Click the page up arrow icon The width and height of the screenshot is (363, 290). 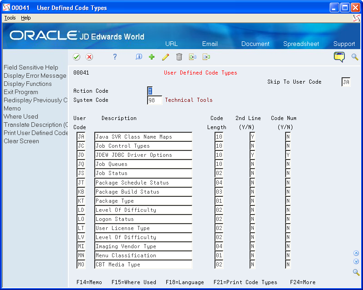pos(356,253)
